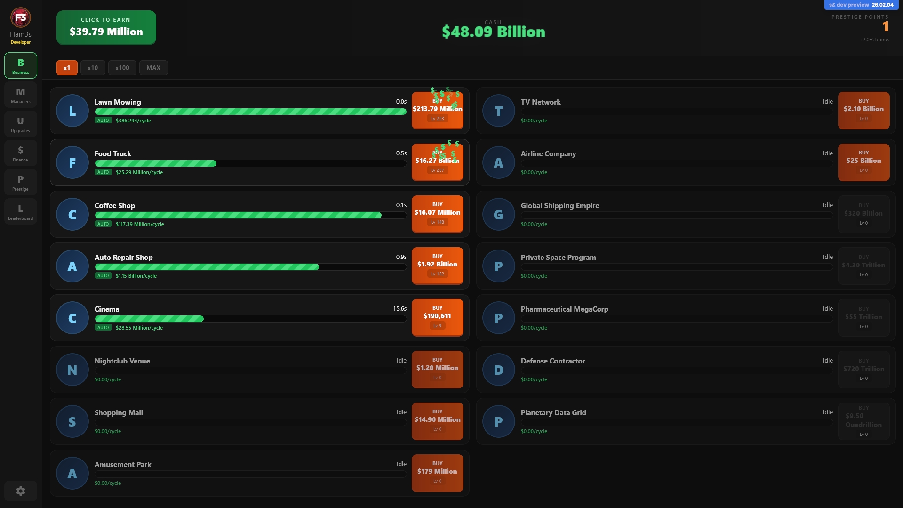
Task: Click the dev preview version badge
Action: pyautogui.click(x=861, y=5)
